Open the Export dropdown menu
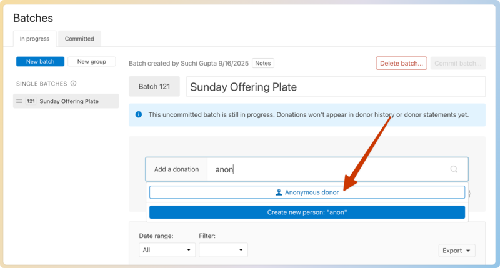Screen dimensions: 500x268 click(x=457, y=251)
